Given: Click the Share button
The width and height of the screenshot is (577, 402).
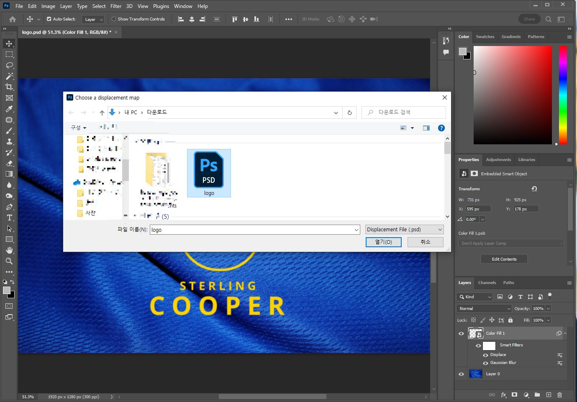Looking at the screenshot, I should (529, 19).
